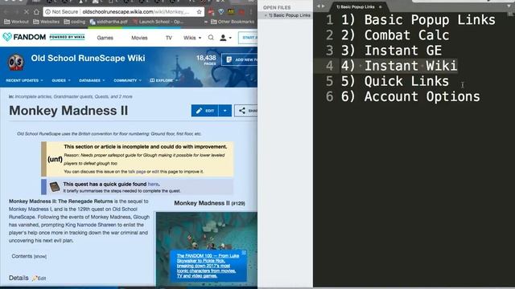The height and width of the screenshot is (289, 515).
Task: Click the Edit button with pencil icon
Action: [204, 111]
